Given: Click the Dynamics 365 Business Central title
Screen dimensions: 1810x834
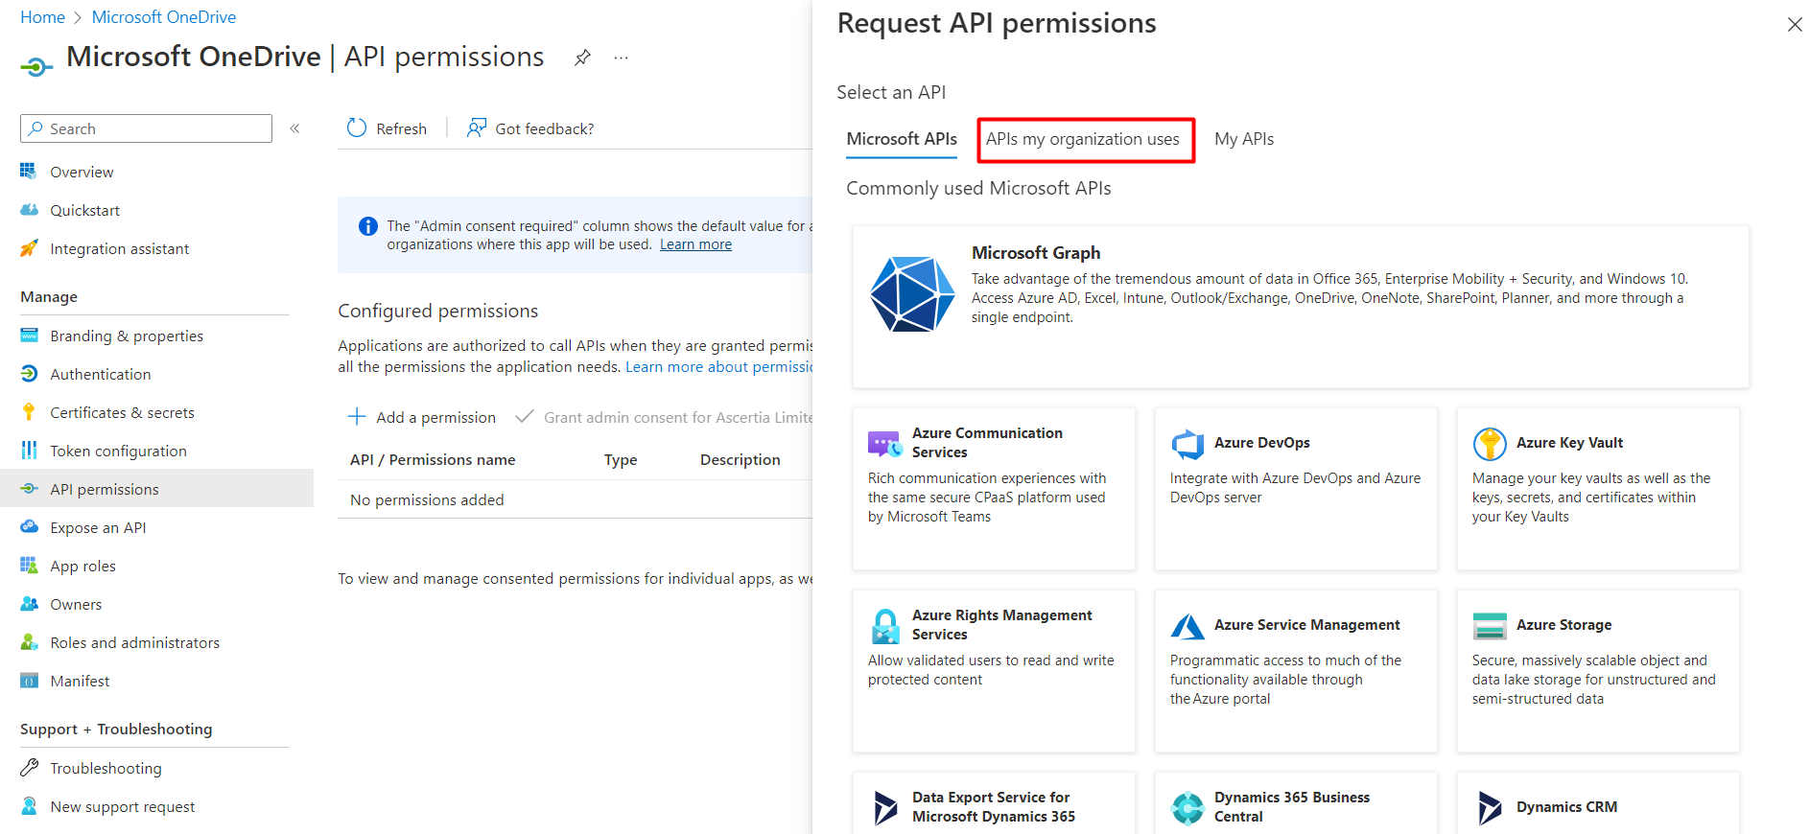Looking at the screenshot, I should point(1292,807).
